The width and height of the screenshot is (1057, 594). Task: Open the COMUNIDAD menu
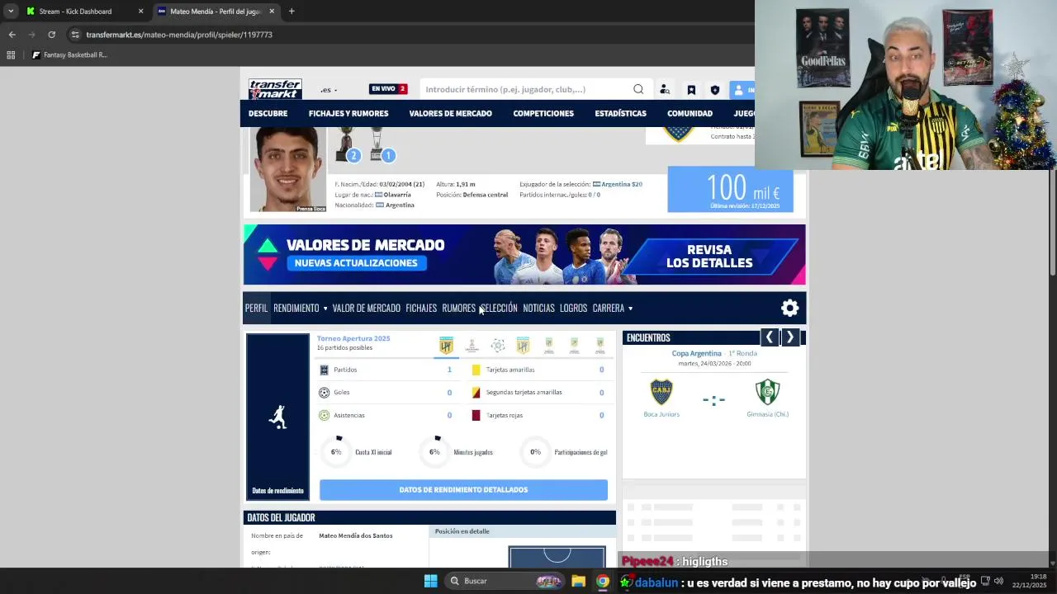tap(690, 113)
